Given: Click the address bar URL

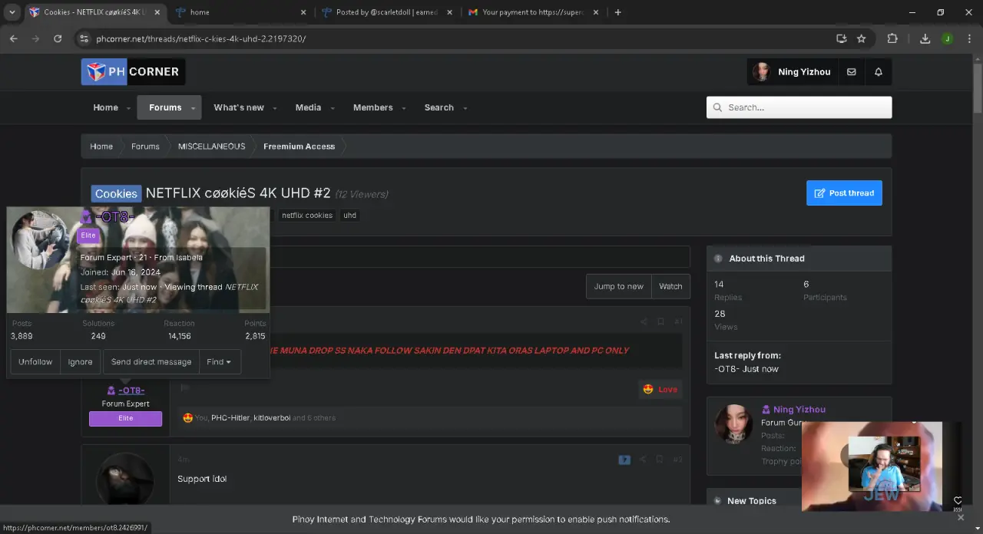Looking at the screenshot, I should pos(201,38).
